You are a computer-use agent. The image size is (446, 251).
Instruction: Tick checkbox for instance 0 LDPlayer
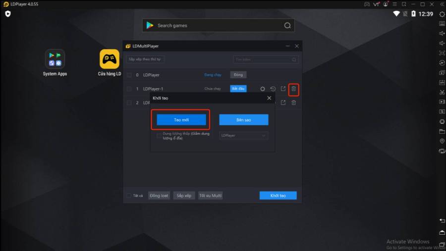click(x=129, y=75)
